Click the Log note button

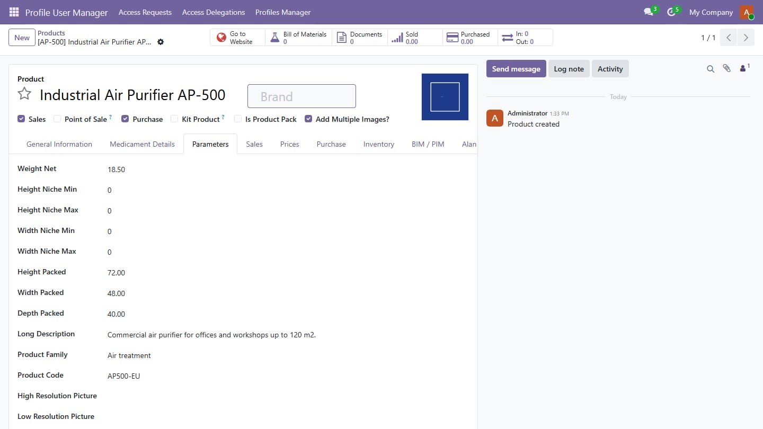(569, 69)
